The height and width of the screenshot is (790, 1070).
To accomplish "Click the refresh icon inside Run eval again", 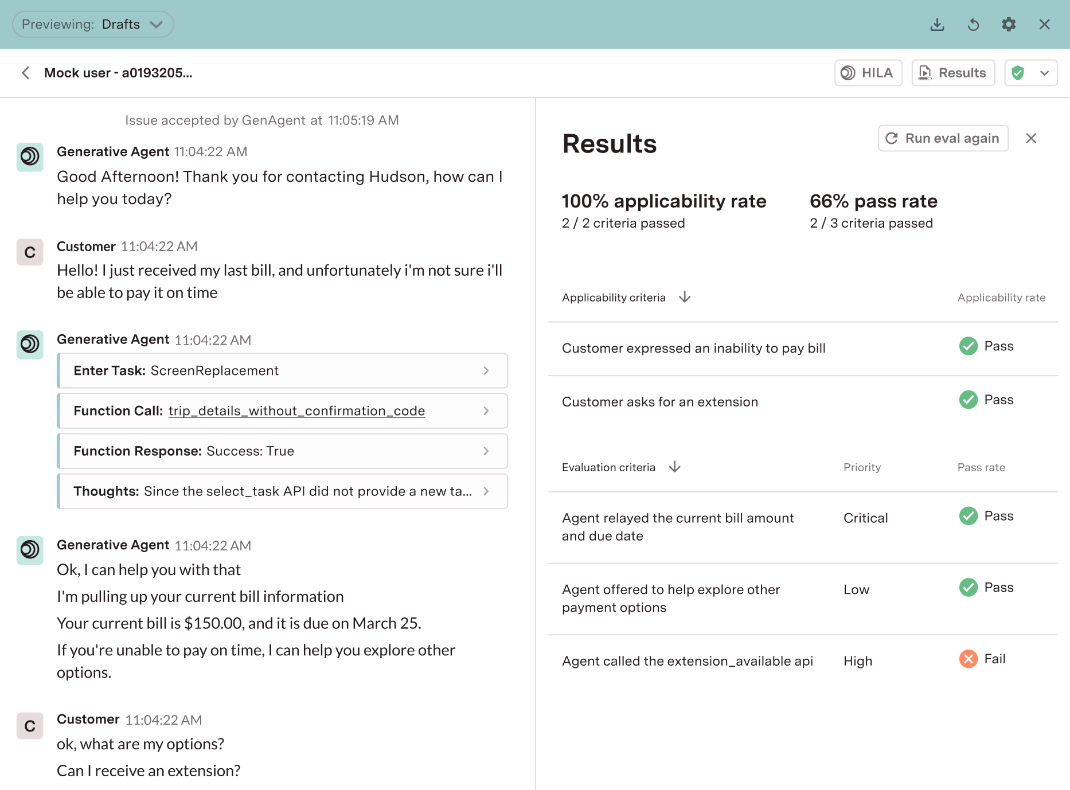I will (891, 138).
